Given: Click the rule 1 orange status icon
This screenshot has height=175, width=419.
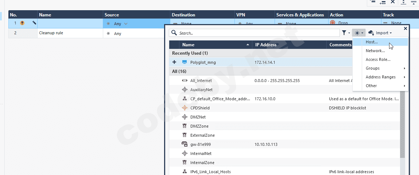Looking at the screenshot, I should (x=23, y=23).
